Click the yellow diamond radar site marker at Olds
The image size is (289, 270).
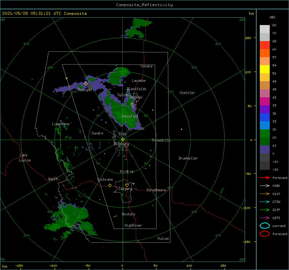pyautogui.click(x=123, y=140)
